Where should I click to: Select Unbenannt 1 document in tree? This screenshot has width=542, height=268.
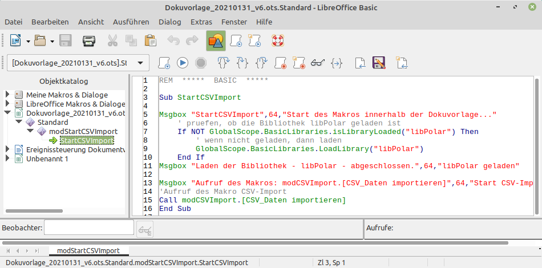[x=47, y=159]
